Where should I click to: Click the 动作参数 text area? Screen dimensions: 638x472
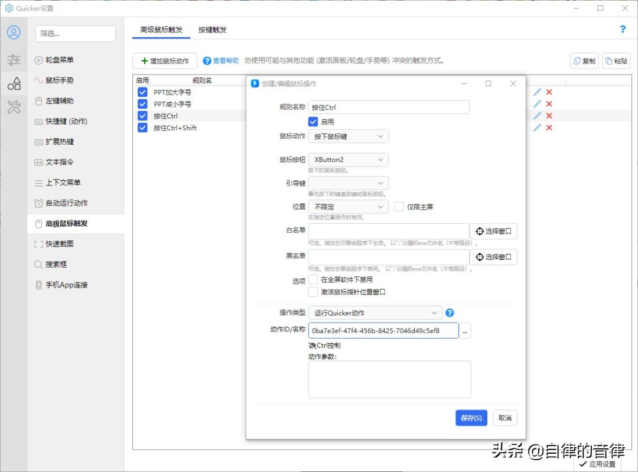389,379
